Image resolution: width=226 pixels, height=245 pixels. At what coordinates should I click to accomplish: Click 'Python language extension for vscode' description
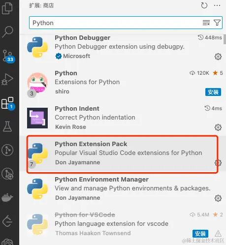point(111,224)
